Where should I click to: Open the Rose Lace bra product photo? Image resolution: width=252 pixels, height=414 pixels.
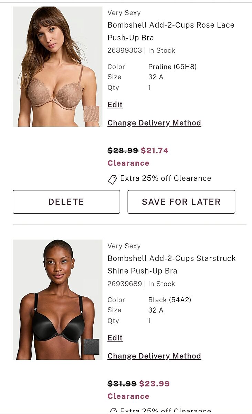57,67
